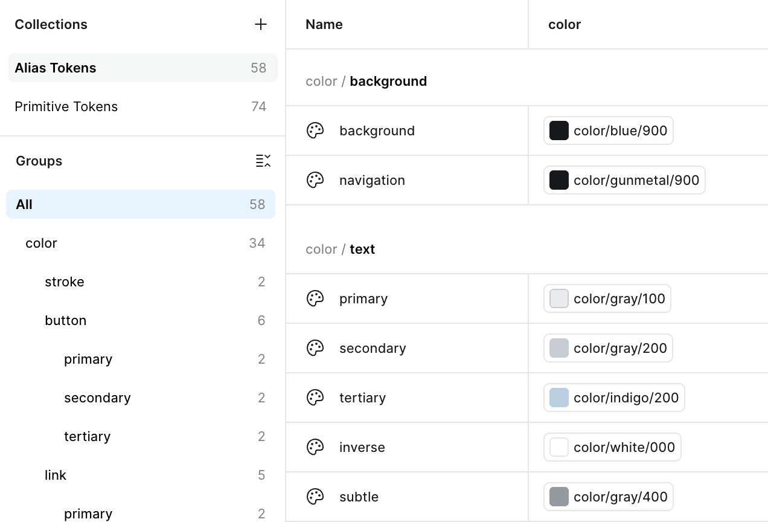Click palette icon next to background variable

tap(315, 130)
